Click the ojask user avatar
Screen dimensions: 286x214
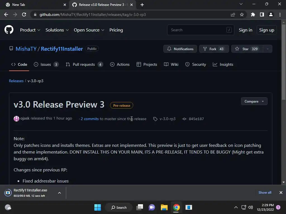(x=16, y=119)
